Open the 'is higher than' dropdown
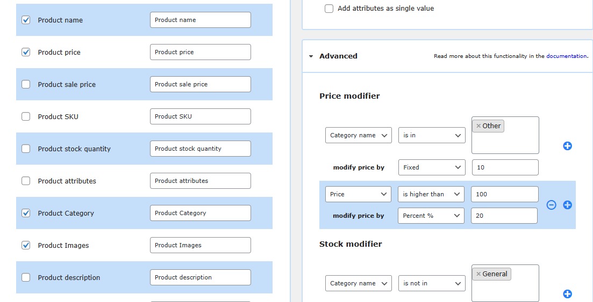593x302 pixels. point(432,194)
